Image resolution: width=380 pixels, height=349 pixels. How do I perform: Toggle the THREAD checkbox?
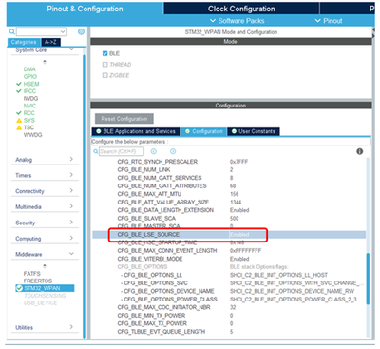[x=105, y=65]
